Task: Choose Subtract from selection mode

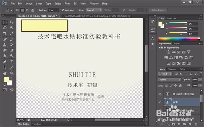Action: pyautogui.click(x=27, y=10)
